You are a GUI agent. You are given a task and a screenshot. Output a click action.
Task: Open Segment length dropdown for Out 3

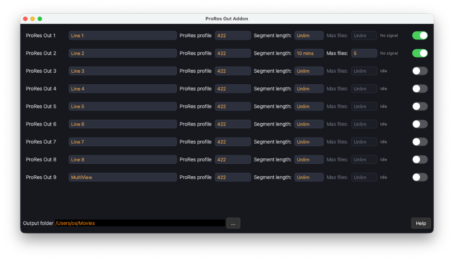pos(309,71)
